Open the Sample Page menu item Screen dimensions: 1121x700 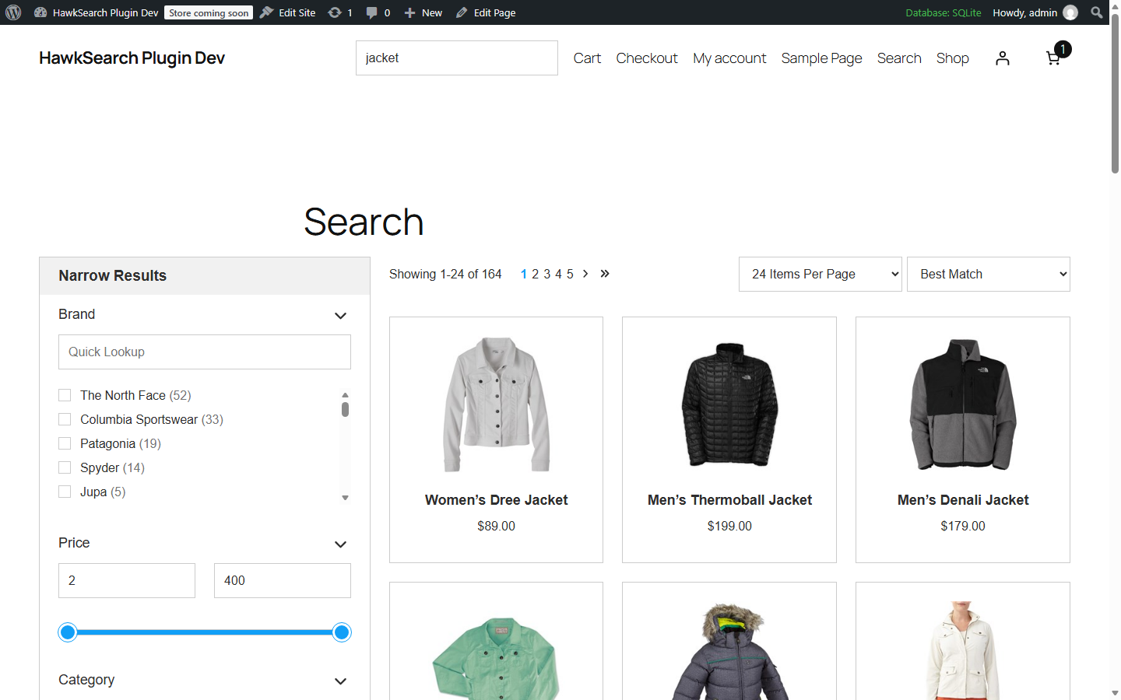pos(822,58)
